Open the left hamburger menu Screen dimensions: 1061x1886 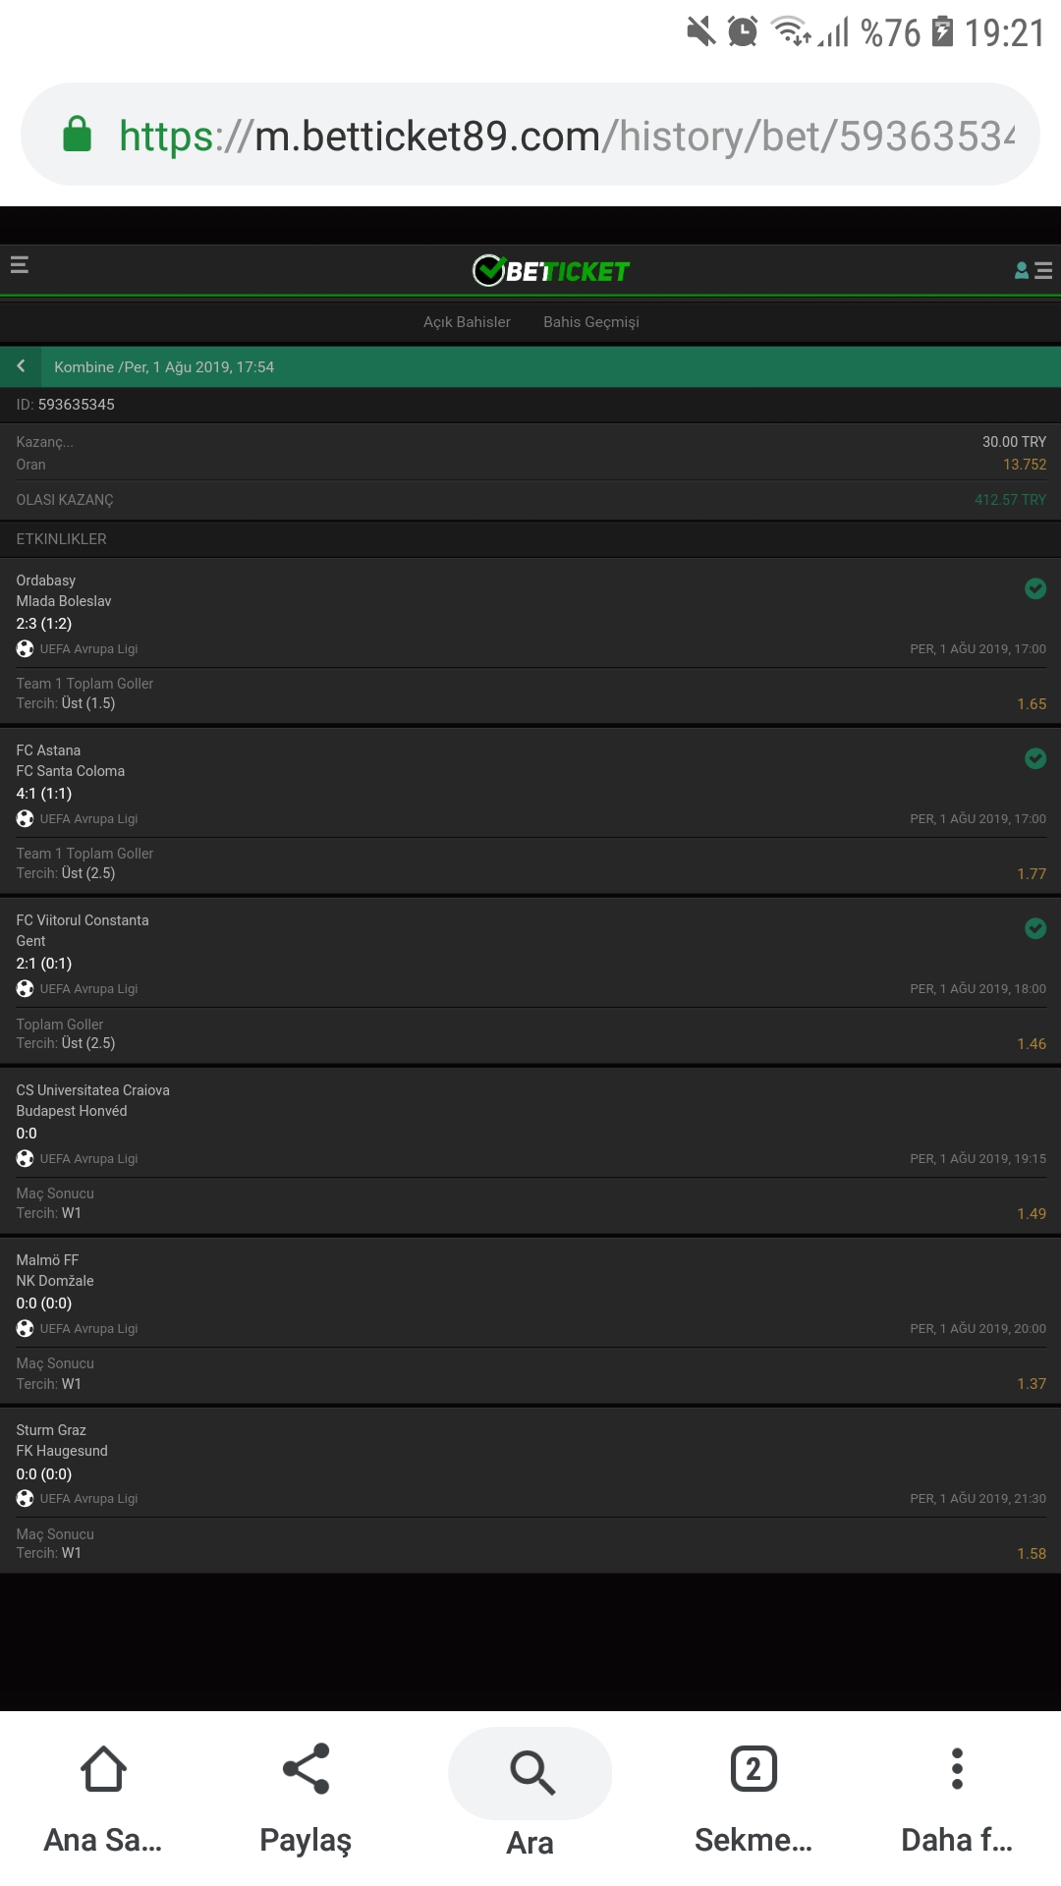(19, 265)
